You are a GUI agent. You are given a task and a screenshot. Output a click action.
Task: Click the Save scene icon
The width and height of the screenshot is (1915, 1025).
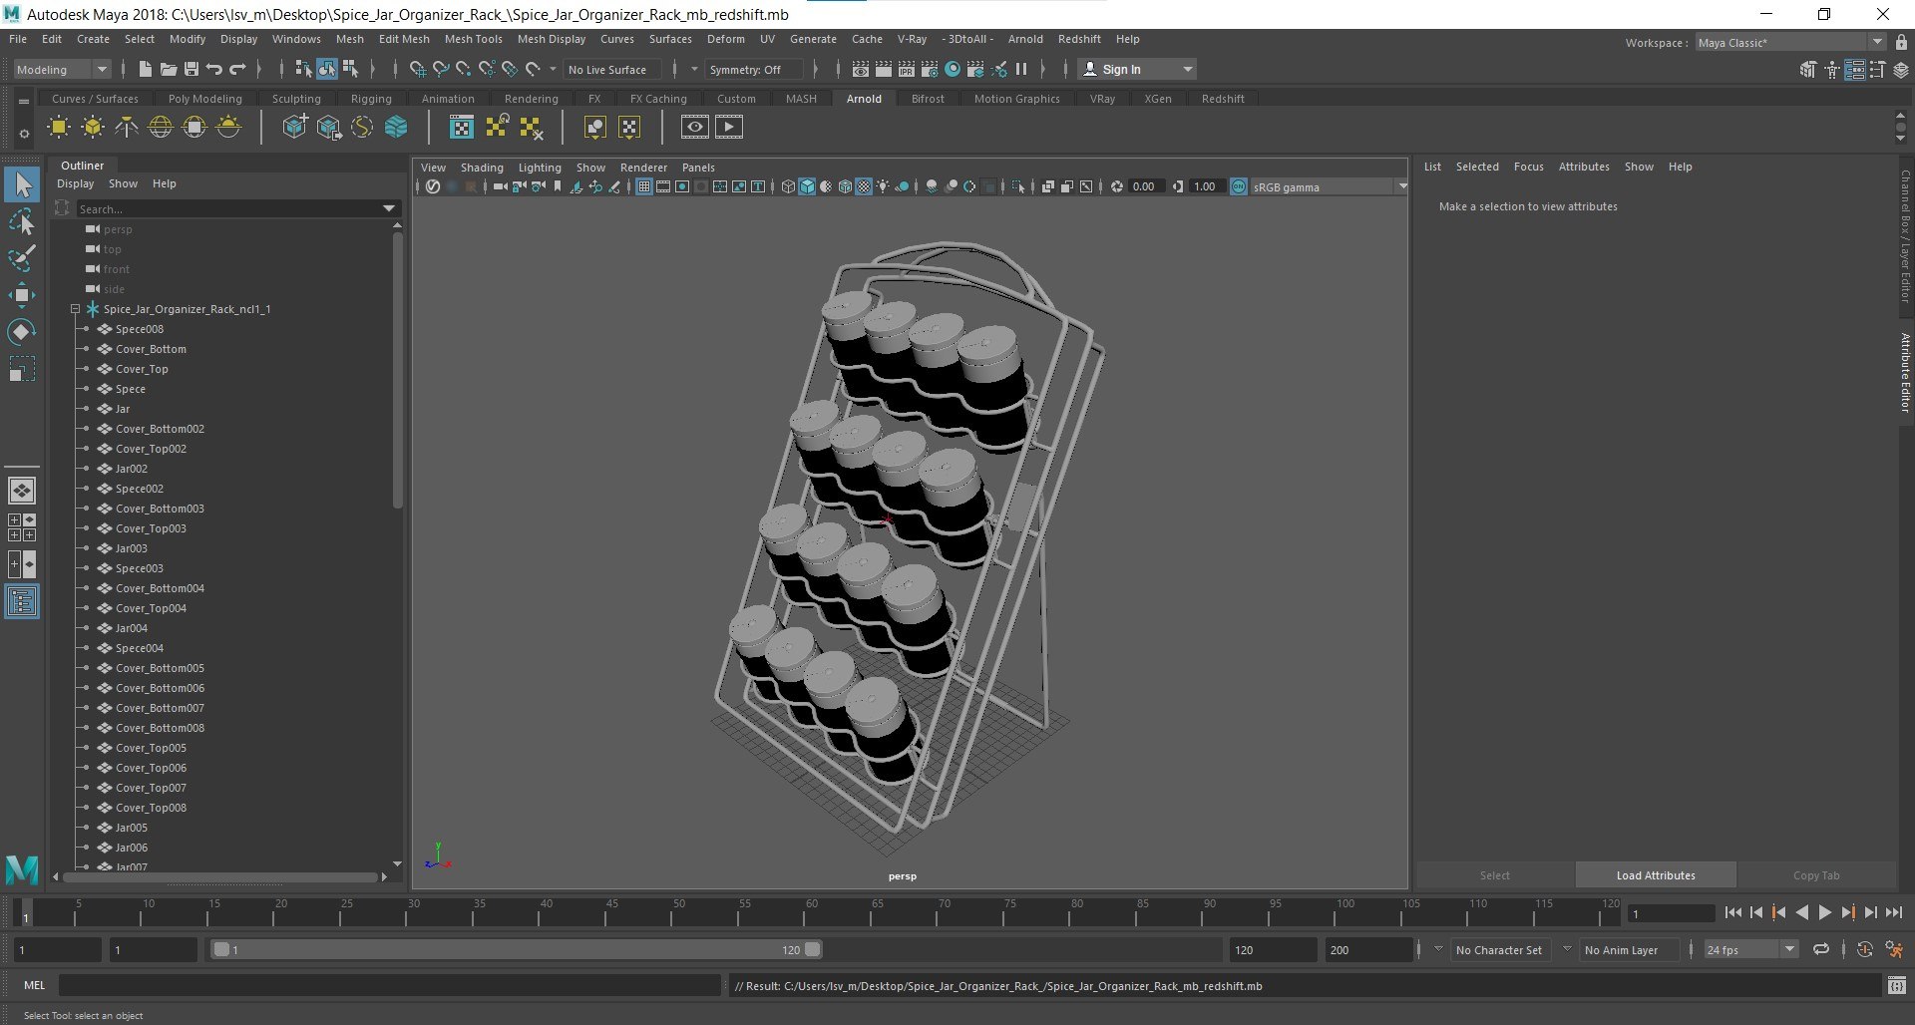click(191, 69)
